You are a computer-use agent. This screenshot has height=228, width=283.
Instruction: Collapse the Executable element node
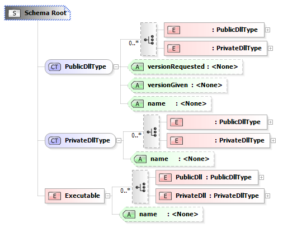107,196
